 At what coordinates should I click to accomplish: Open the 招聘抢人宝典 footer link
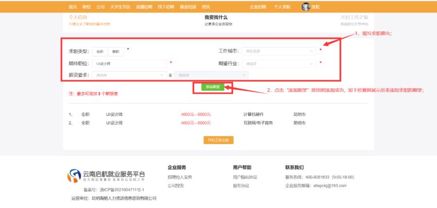(180, 177)
